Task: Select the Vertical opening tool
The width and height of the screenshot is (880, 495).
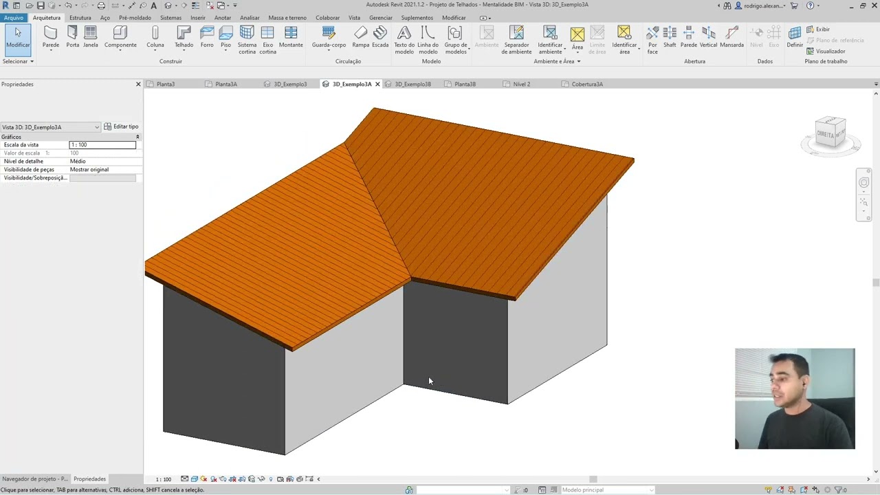Action: tap(708, 37)
